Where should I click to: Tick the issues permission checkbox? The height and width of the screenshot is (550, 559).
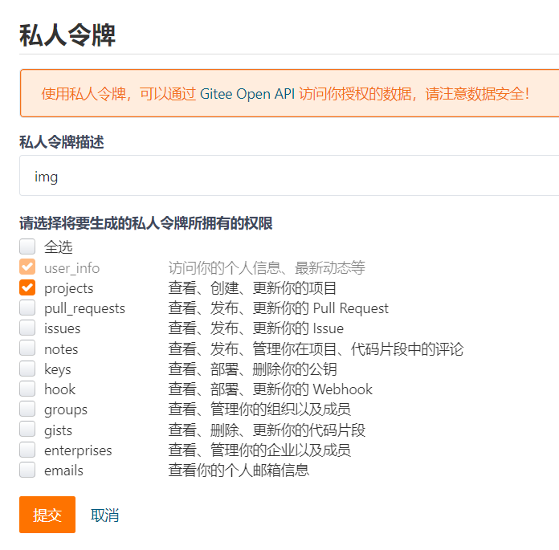coord(27,328)
